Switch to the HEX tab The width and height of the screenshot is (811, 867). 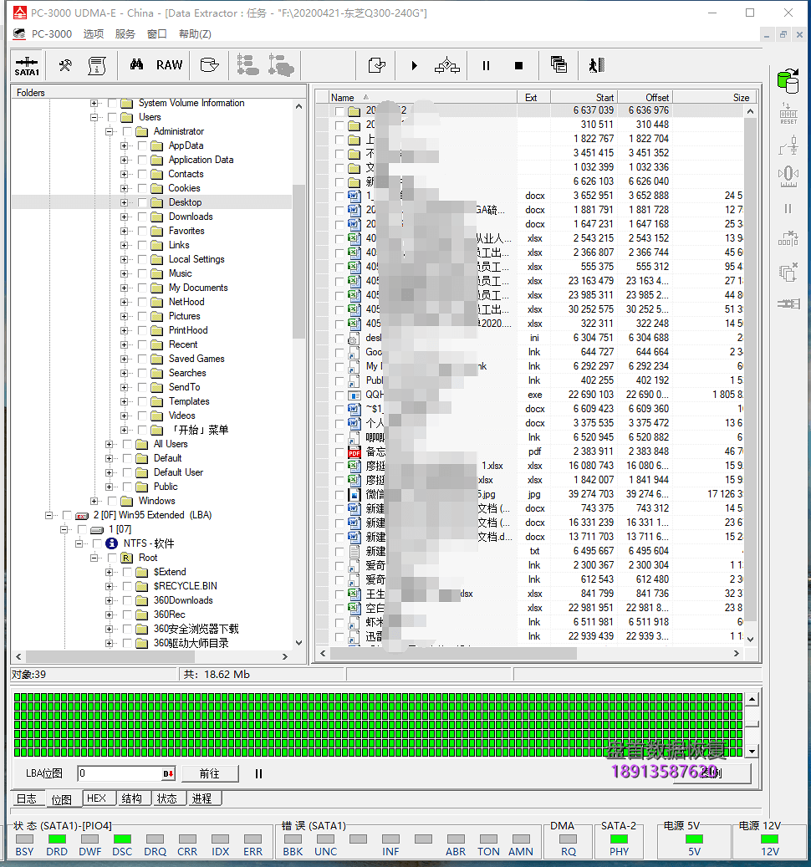coord(96,798)
